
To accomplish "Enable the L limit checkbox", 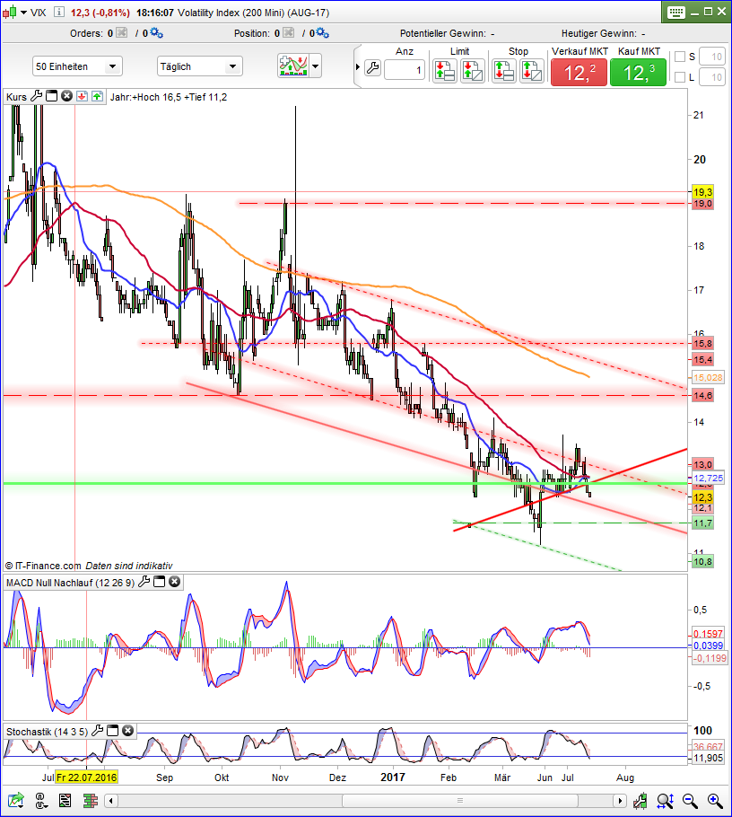I will (x=680, y=77).
